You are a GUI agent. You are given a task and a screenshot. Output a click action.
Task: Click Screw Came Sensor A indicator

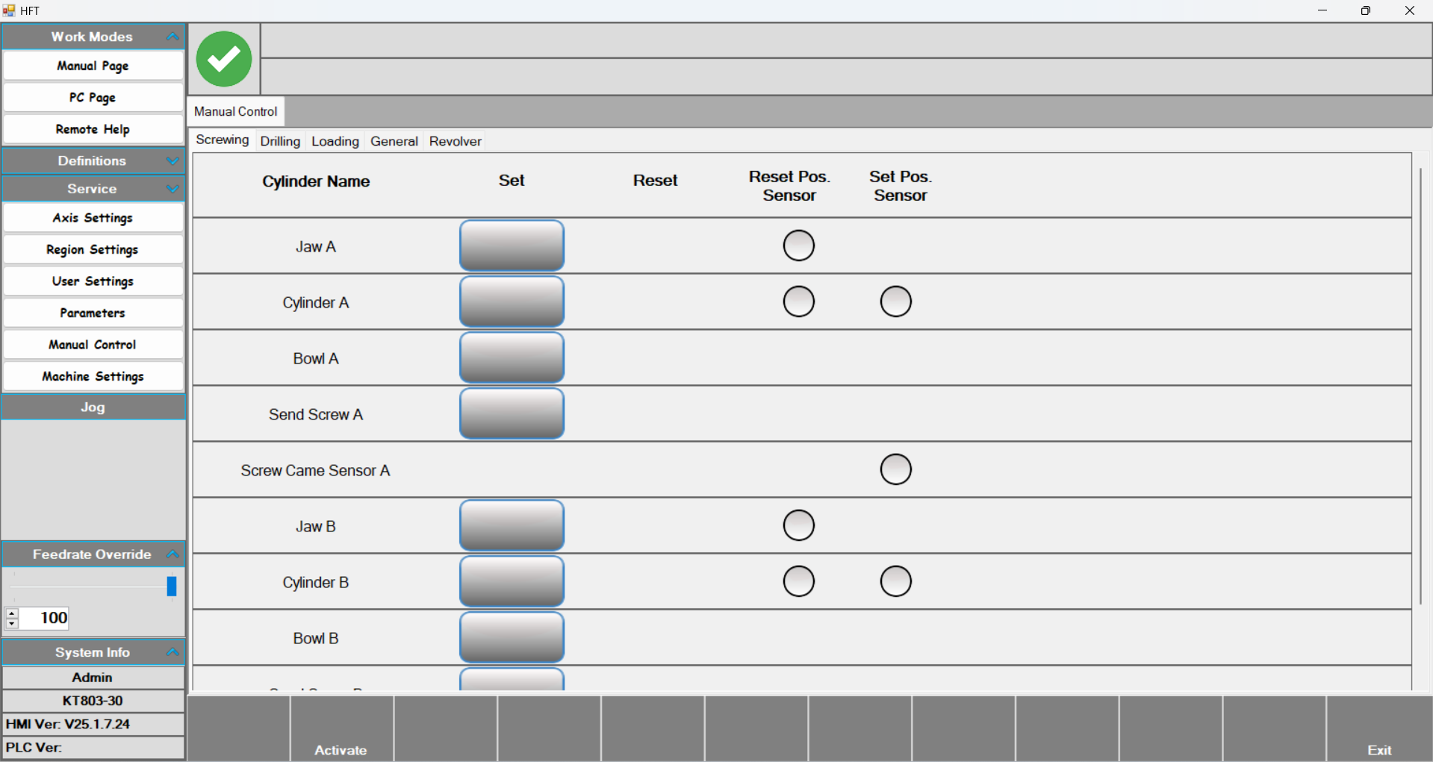click(895, 469)
